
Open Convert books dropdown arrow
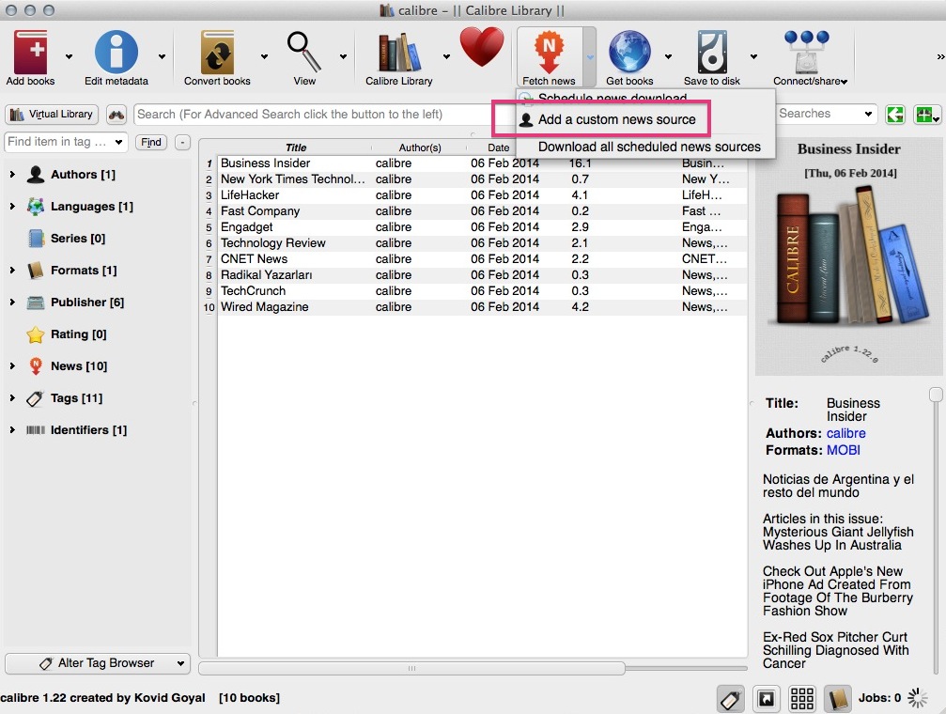click(264, 56)
